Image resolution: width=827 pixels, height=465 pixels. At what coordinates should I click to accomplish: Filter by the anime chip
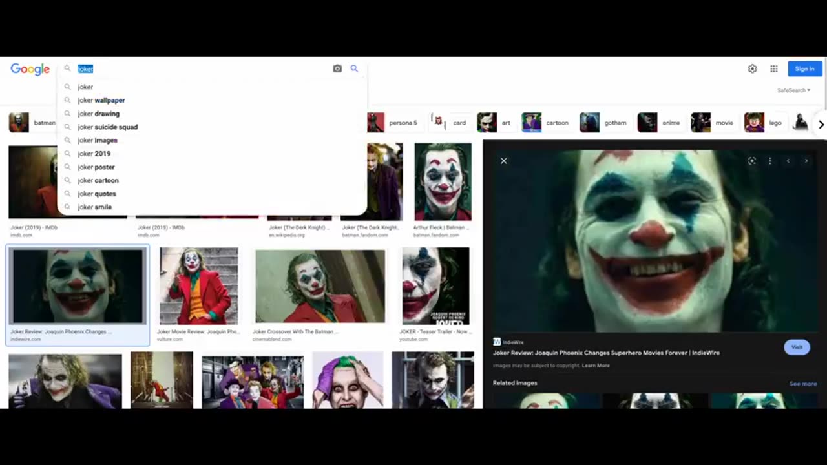tap(659, 123)
